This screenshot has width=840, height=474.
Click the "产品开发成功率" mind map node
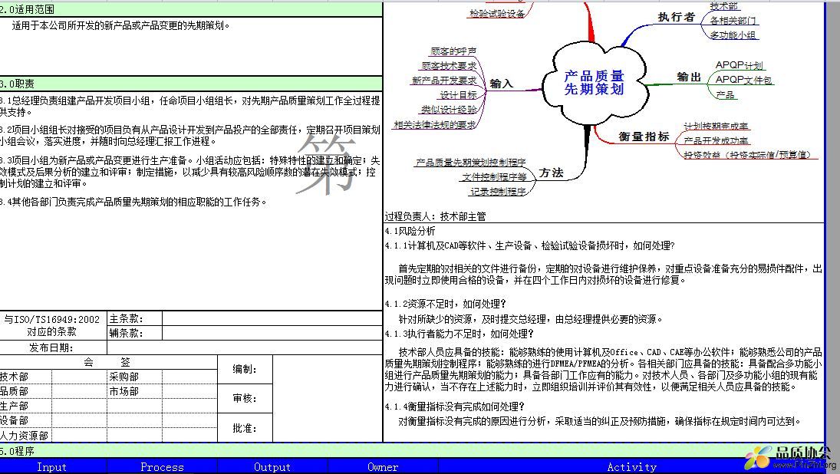click(716, 140)
